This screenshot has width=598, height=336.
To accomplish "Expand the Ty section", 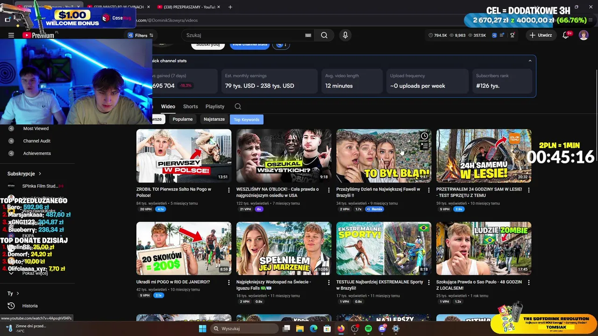I will 13,294.
